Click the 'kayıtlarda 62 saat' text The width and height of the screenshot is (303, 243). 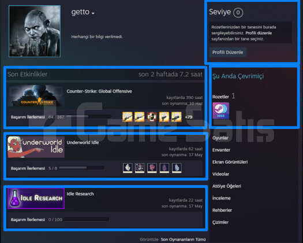[x=186, y=149]
